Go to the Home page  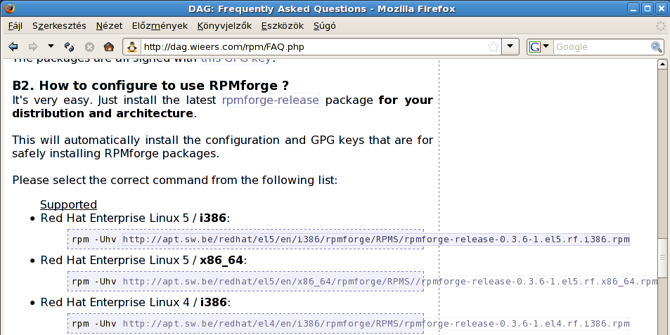(x=109, y=47)
